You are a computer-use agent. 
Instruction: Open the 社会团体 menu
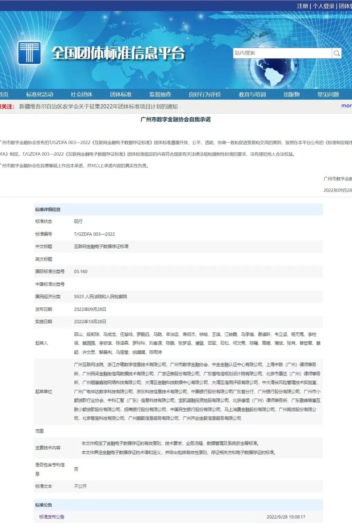pos(82,94)
